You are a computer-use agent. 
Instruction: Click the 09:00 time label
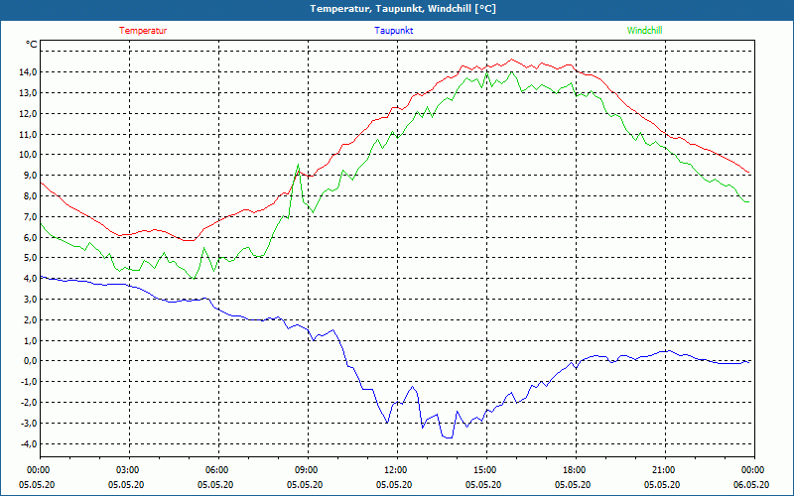[x=308, y=470]
